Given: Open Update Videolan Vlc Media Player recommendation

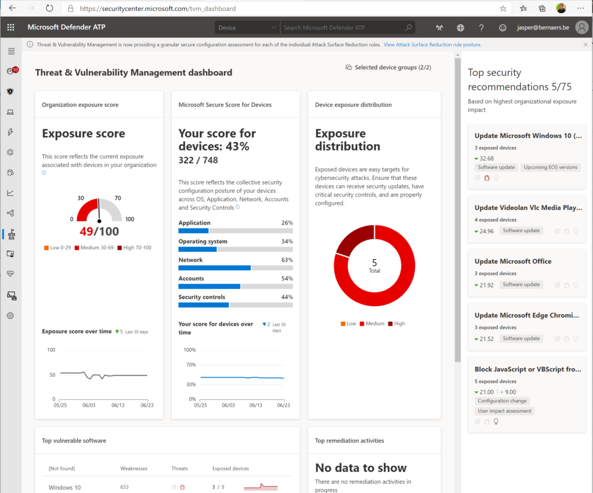Looking at the screenshot, I should pyautogui.click(x=526, y=219).
